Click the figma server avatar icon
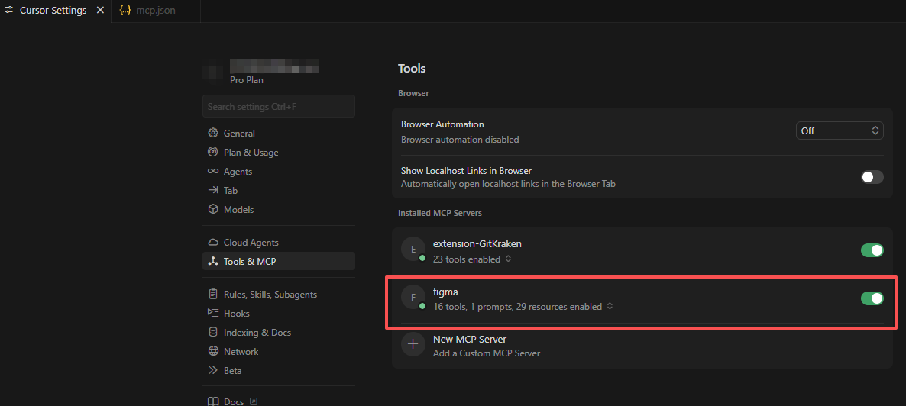Viewport: 906px width, 406px height. tap(413, 298)
